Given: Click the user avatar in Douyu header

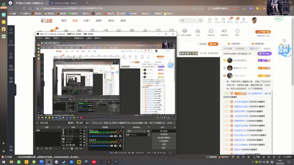Looking at the screenshot, I should (254, 21).
